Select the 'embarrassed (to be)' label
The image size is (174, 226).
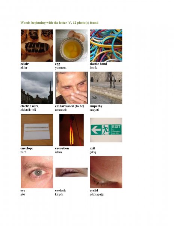point(70,106)
